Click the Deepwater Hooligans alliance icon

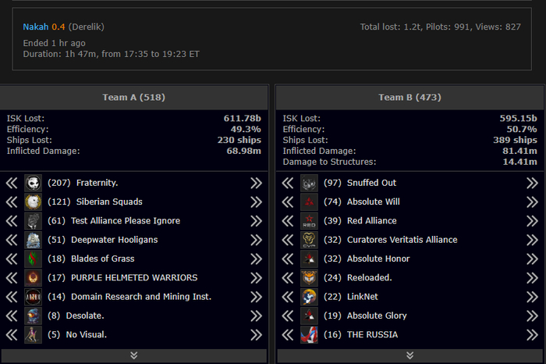click(x=33, y=240)
